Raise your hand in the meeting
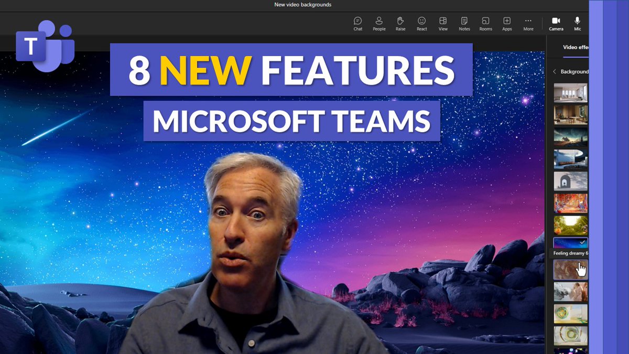This screenshot has width=629, height=354. click(x=400, y=24)
